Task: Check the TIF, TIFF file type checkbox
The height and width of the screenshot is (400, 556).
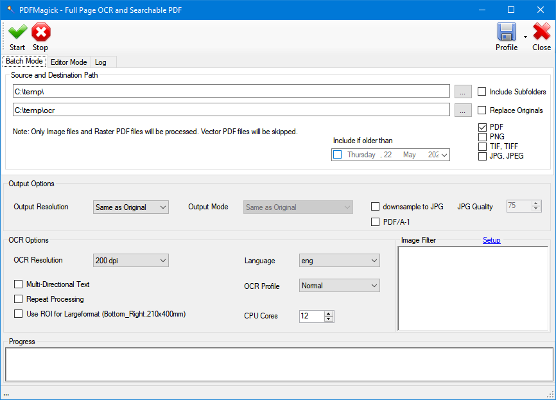Action: point(482,146)
